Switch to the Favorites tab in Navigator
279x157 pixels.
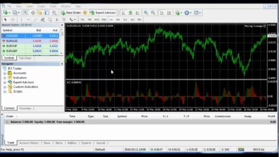(x=25, y=108)
